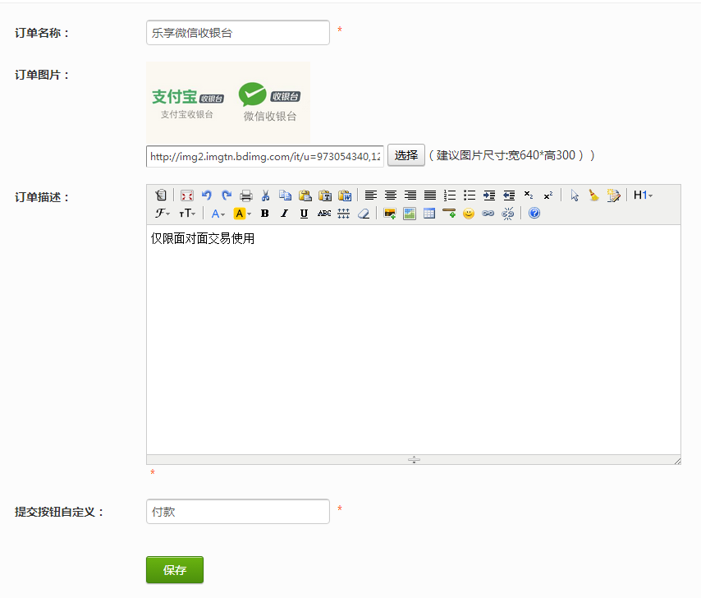This screenshot has height=598, width=701.
Task: Click the insert table icon
Action: [429, 214]
